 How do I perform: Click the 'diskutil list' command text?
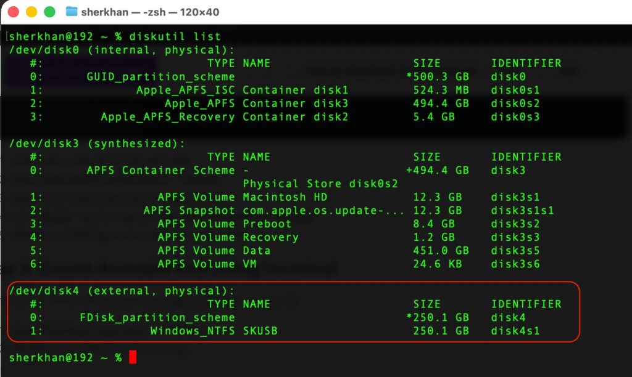(175, 36)
